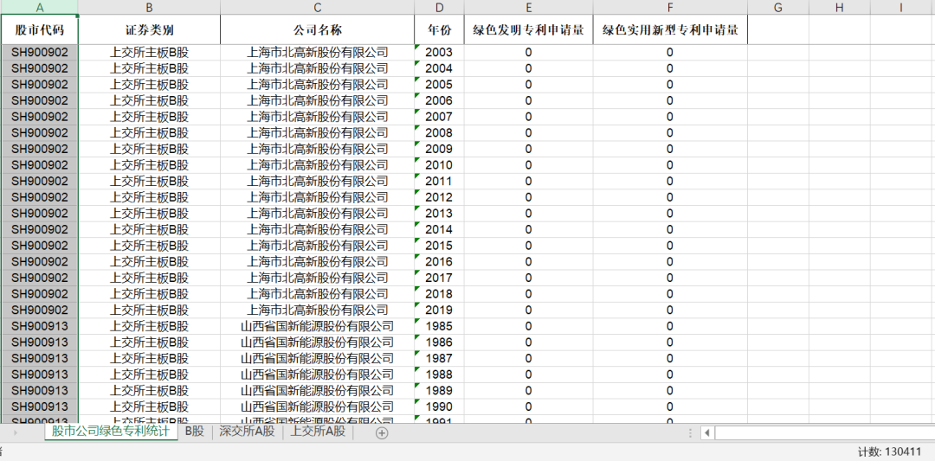
Task: Click the 公司名称 header cell
Action: (317, 29)
